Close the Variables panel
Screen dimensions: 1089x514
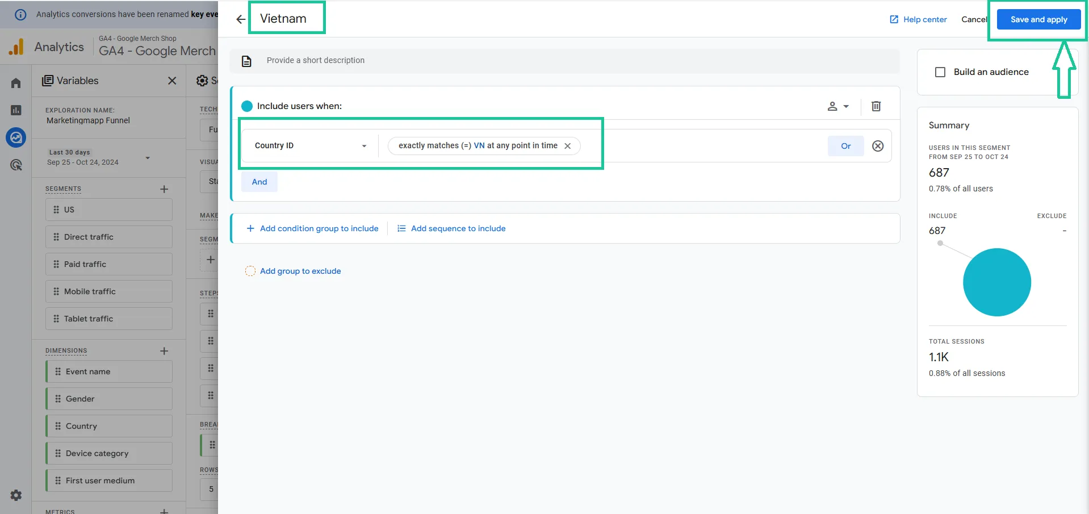click(172, 81)
